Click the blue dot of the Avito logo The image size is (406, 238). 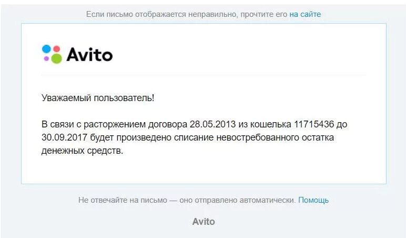pos(47,49)
